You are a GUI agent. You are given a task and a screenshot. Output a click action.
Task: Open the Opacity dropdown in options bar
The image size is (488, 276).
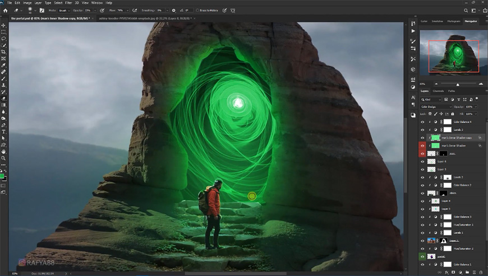[x=95, y=10]
